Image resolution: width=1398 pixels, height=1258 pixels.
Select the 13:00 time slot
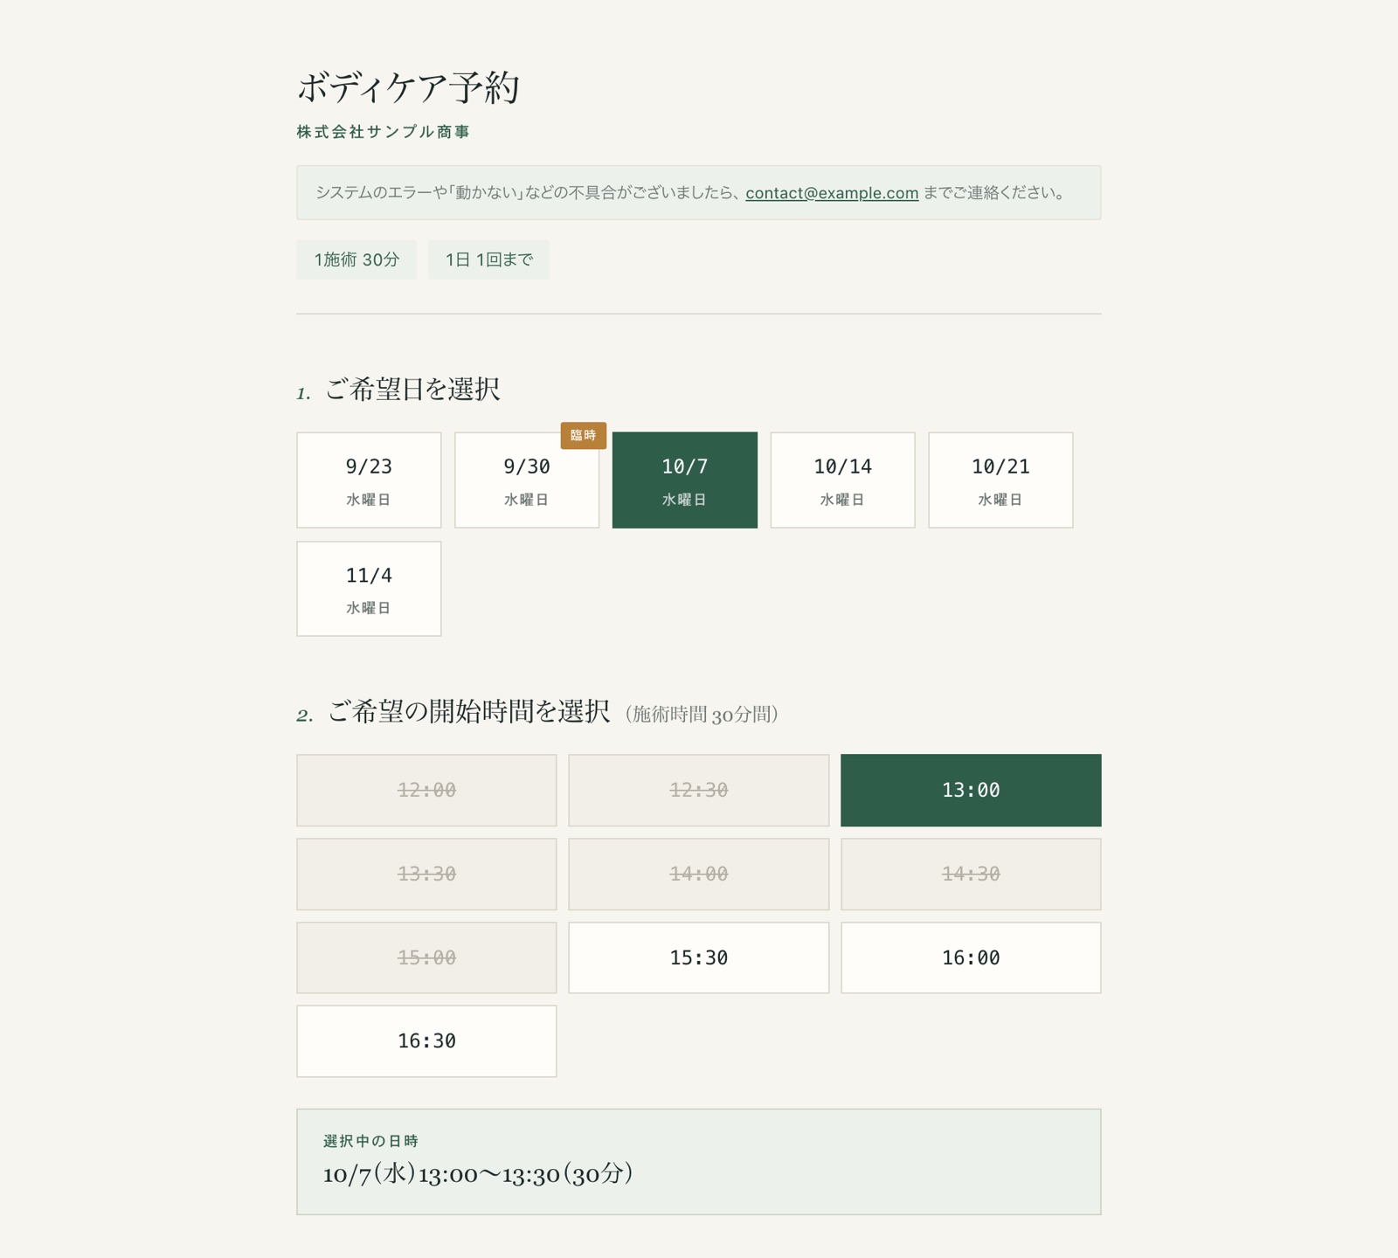click(971, 790)
